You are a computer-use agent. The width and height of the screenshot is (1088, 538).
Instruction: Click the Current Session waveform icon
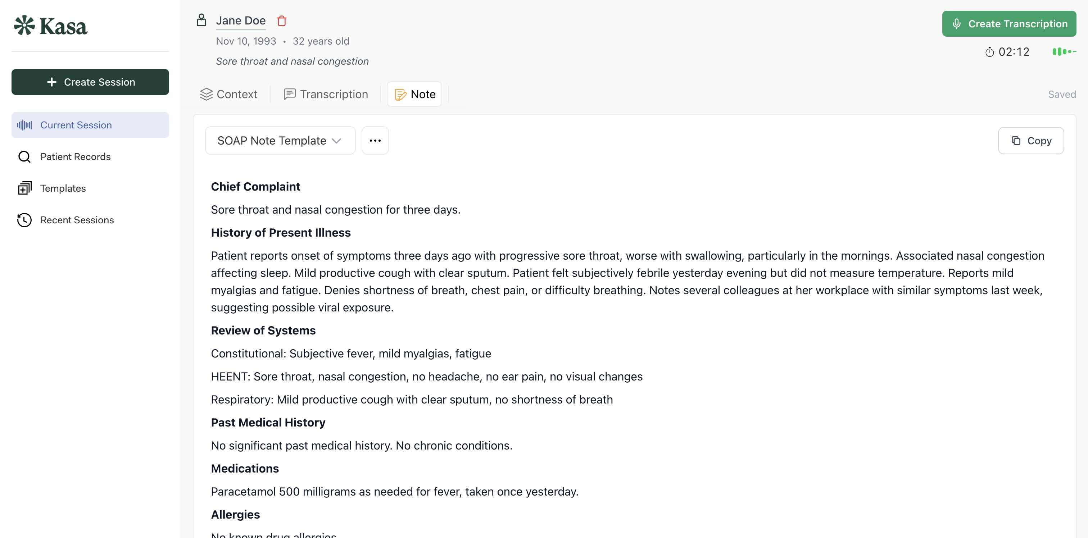pyautogui.click(x=24, y=124)
